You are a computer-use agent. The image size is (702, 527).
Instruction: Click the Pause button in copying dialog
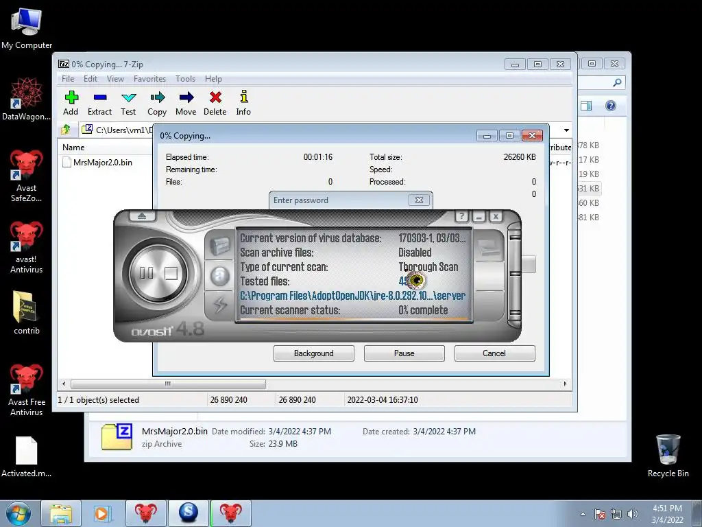click(x=404, y=353)
